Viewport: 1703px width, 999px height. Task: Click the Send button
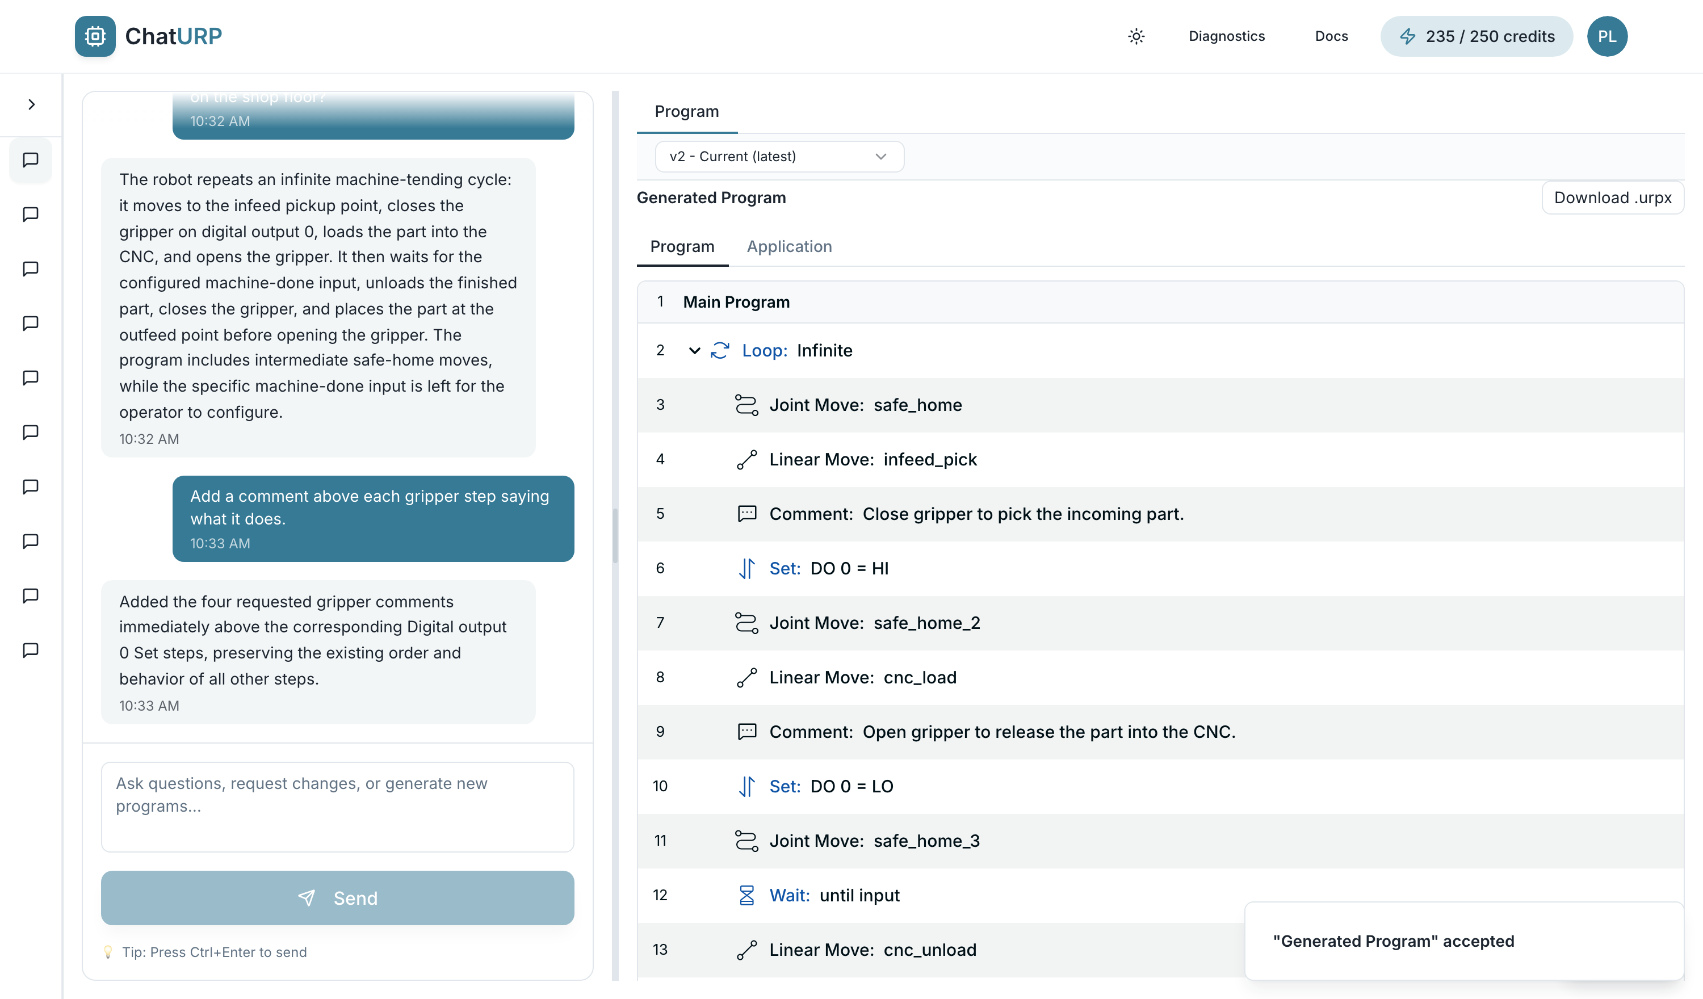[337, 897]
